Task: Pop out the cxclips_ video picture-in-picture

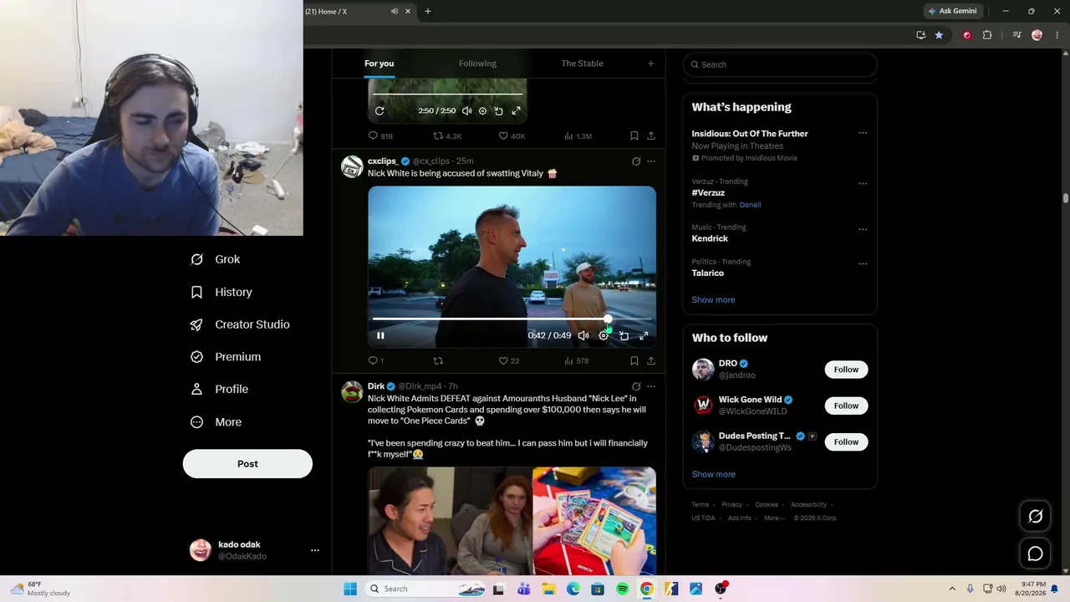Action: click(624, 336)
